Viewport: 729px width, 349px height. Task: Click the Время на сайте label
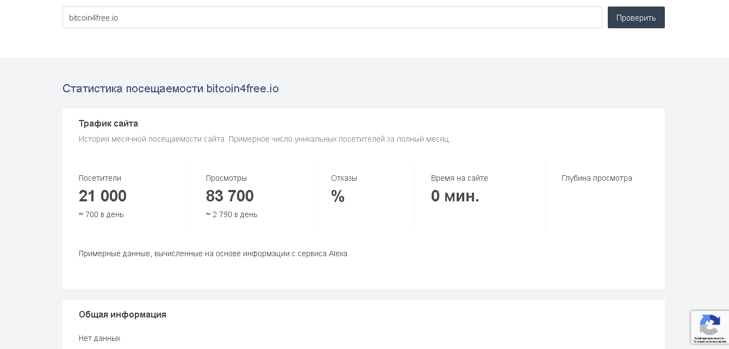pyautogui.click(x=459, y=178)
